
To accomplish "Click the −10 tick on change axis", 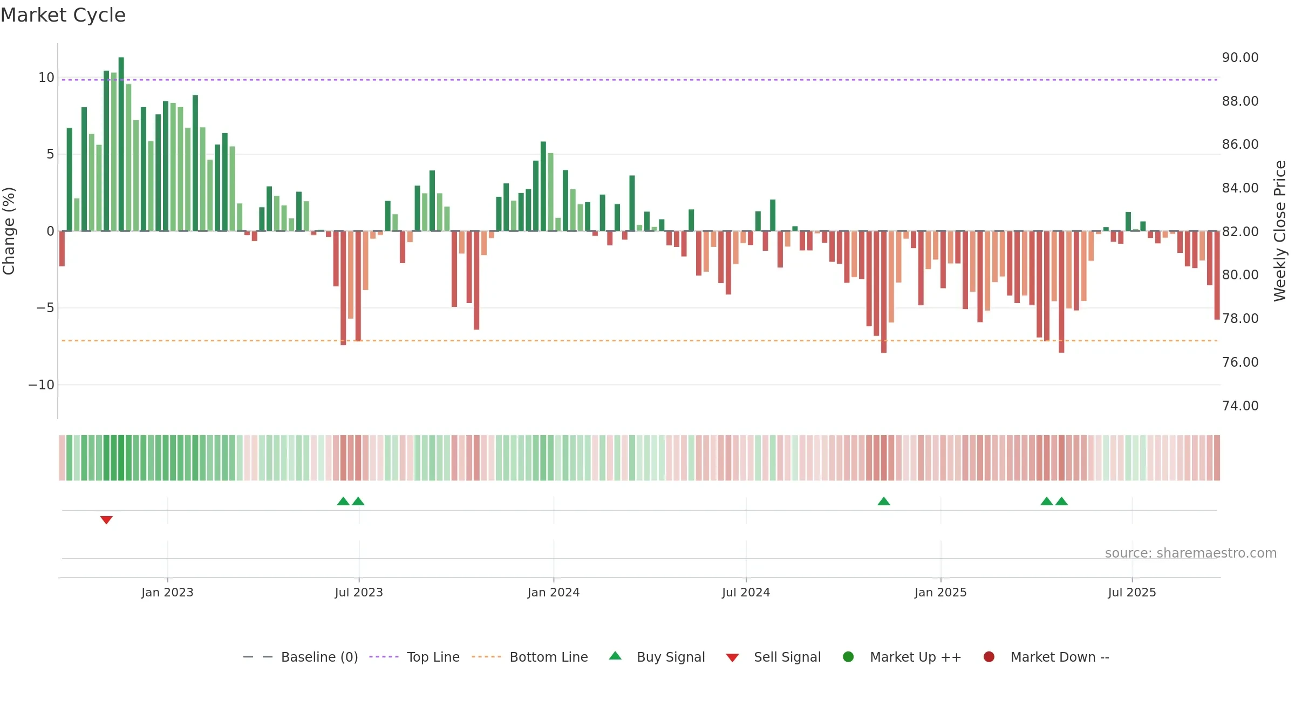I will click(x=42, y=385).
